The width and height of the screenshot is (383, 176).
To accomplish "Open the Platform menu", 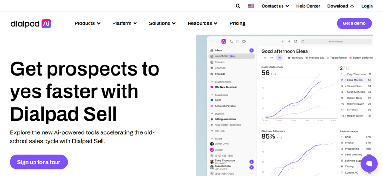I will [124, 23].
